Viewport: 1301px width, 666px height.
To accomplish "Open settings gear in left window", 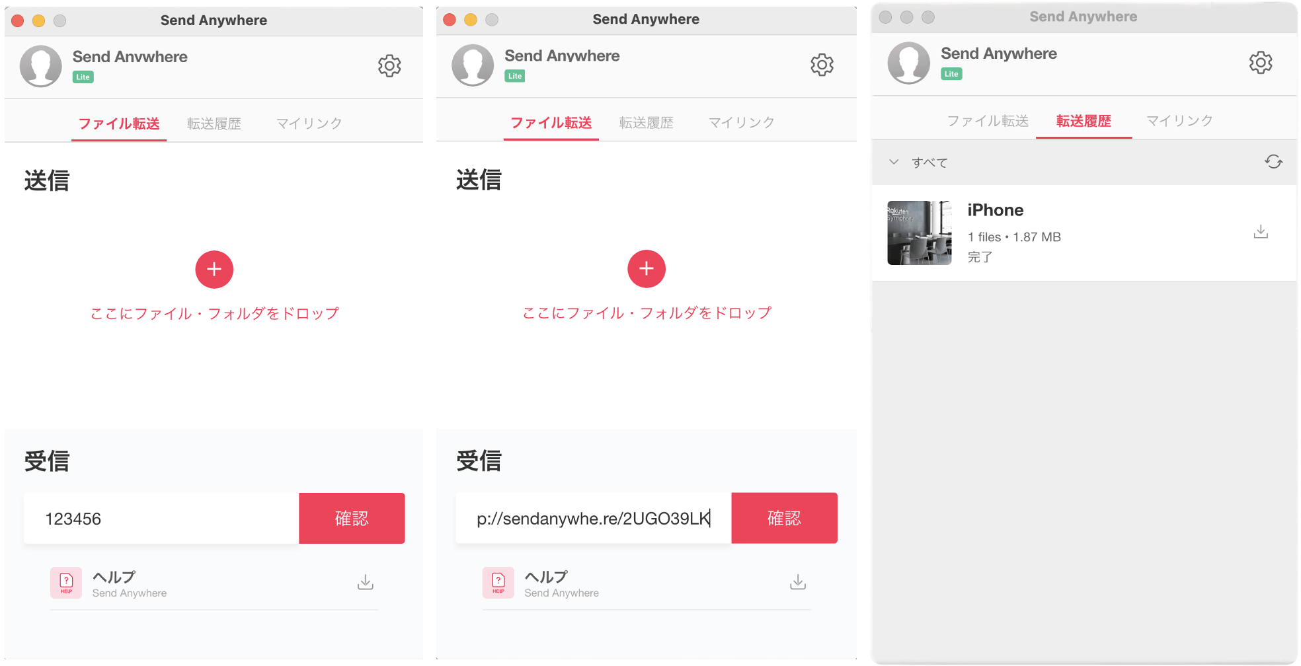I will 389,65.
